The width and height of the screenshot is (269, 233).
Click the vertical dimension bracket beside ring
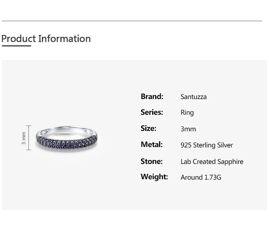[29, 138]
